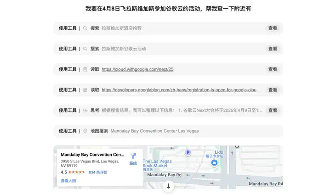Click the address 3950 S Las Vegas Blvd
Viewport: 331px width, 195px height.
[90, 163]
